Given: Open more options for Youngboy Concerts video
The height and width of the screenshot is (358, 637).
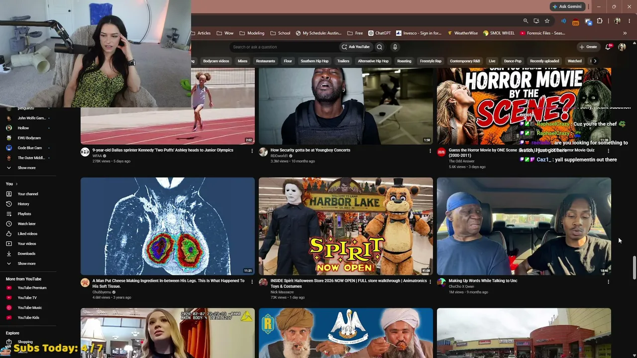Looking at the screenshot, I should [x=430, y=151].
